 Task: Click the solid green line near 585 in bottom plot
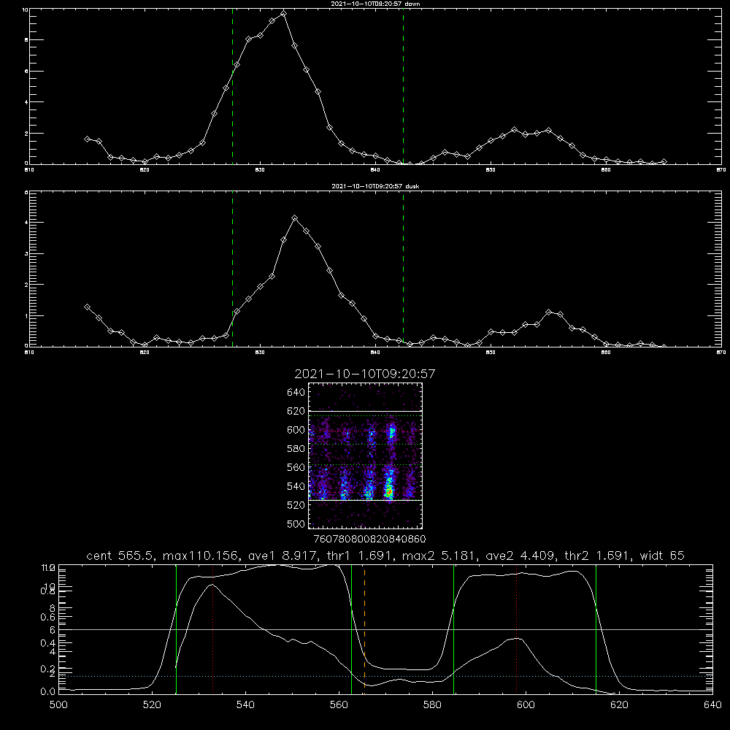click(x=453, y=629)
